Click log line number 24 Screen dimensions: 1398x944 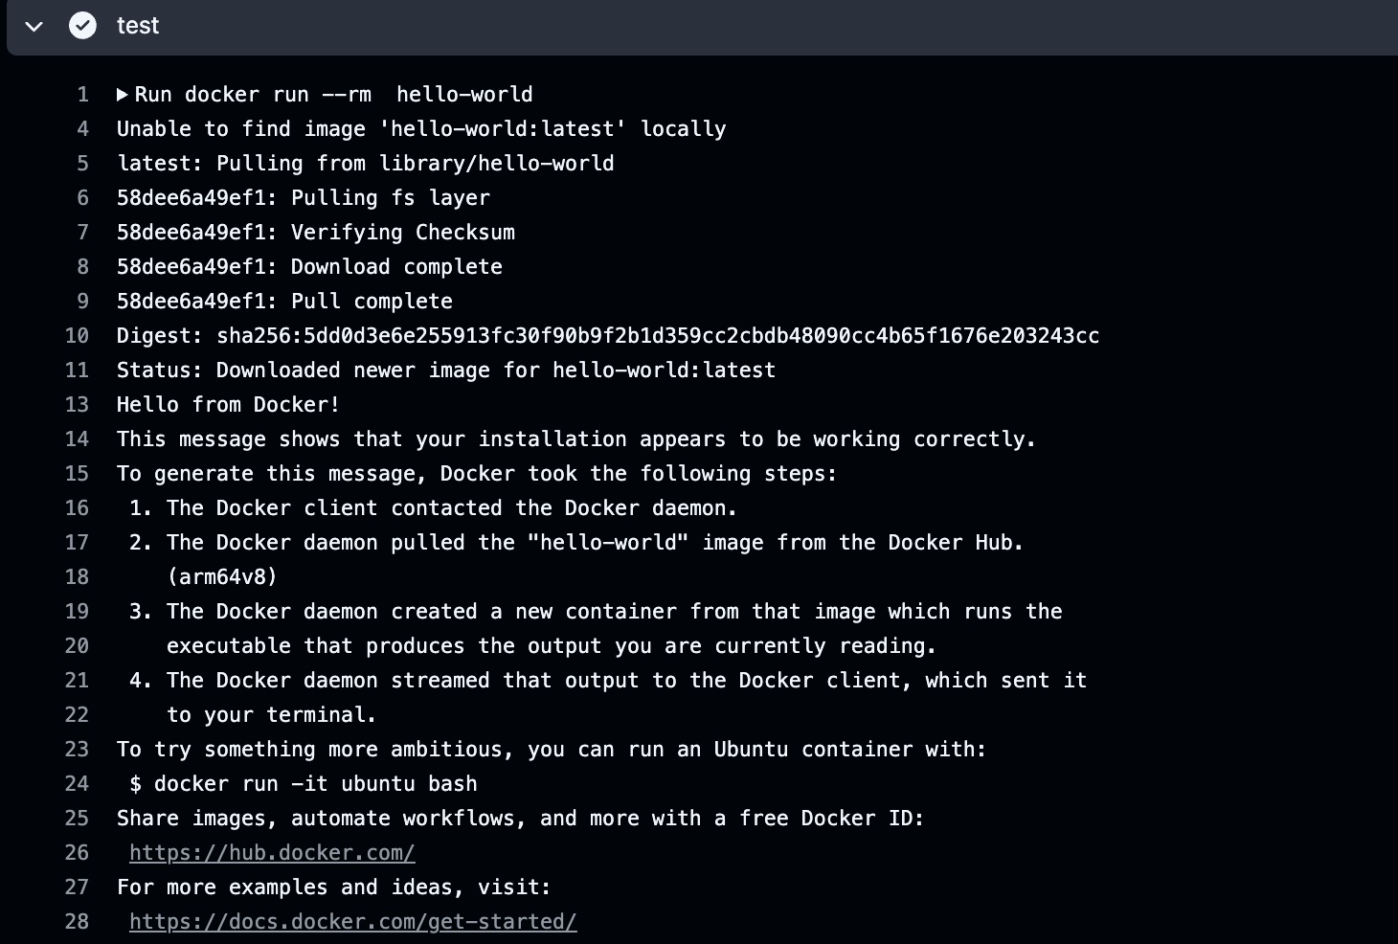click(77, 784)
